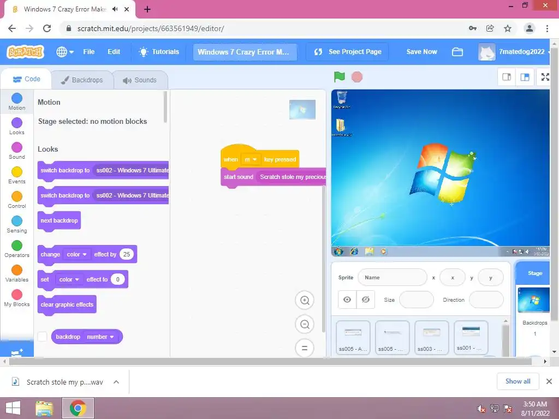The height and width of the screenshot is (419, 559).
Task: Click the sprite Size field
Action: click(417, 300)
